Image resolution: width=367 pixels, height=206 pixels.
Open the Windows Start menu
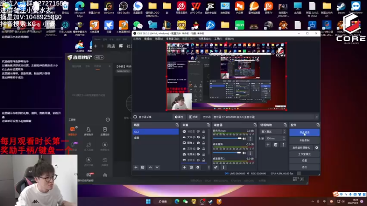[x=148, y=201]
